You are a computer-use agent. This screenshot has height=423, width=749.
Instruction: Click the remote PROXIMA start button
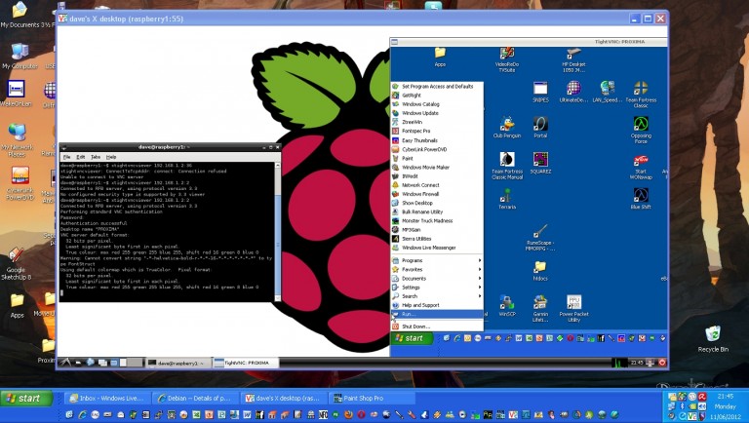point(412,338)
